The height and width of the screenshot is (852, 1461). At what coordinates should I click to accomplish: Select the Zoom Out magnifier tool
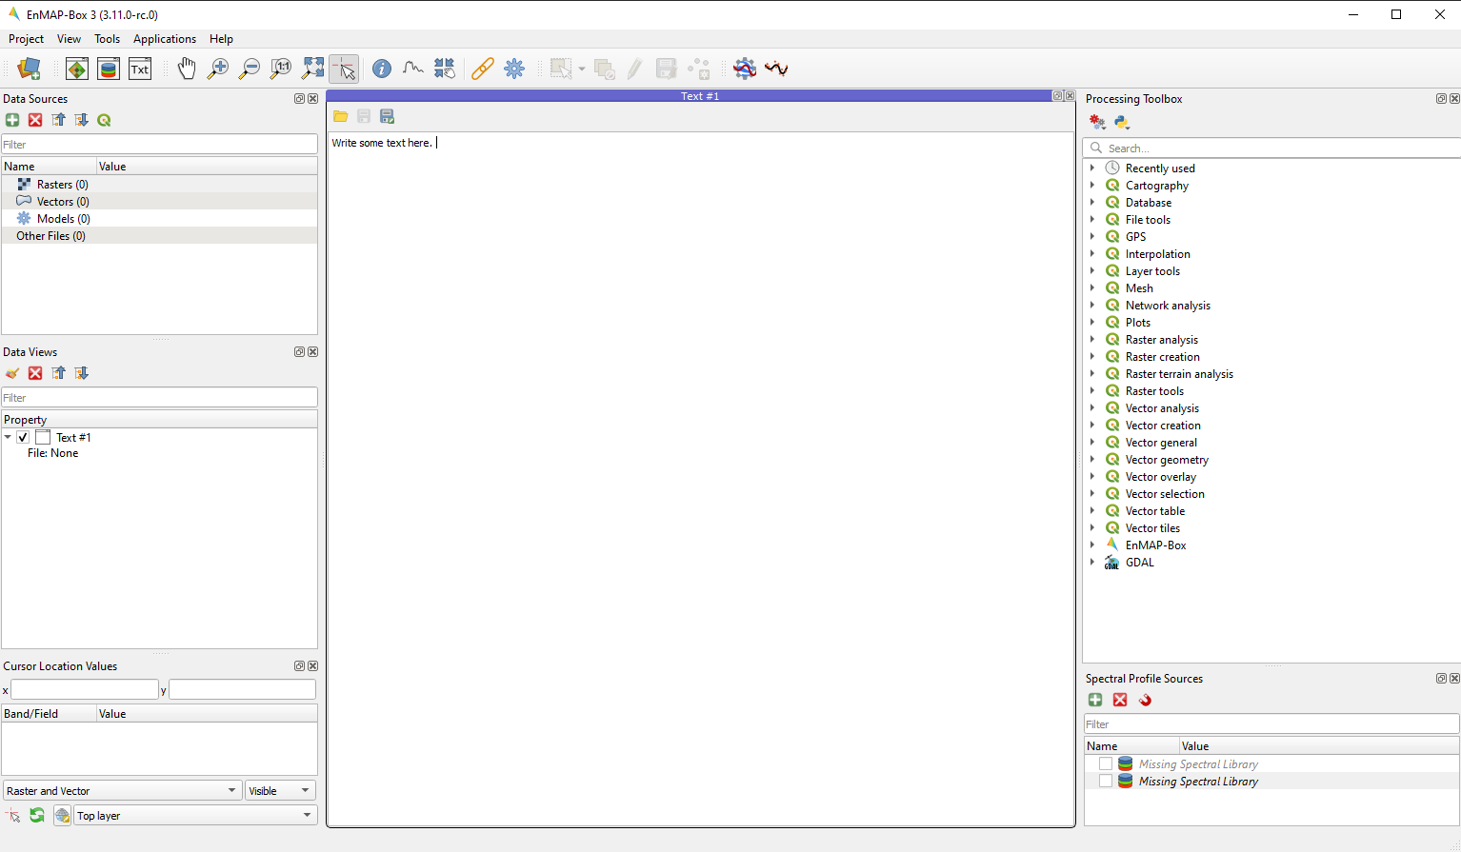coord(250,69)
